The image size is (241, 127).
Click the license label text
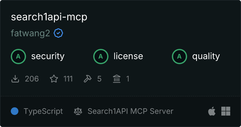pos(128,56)
